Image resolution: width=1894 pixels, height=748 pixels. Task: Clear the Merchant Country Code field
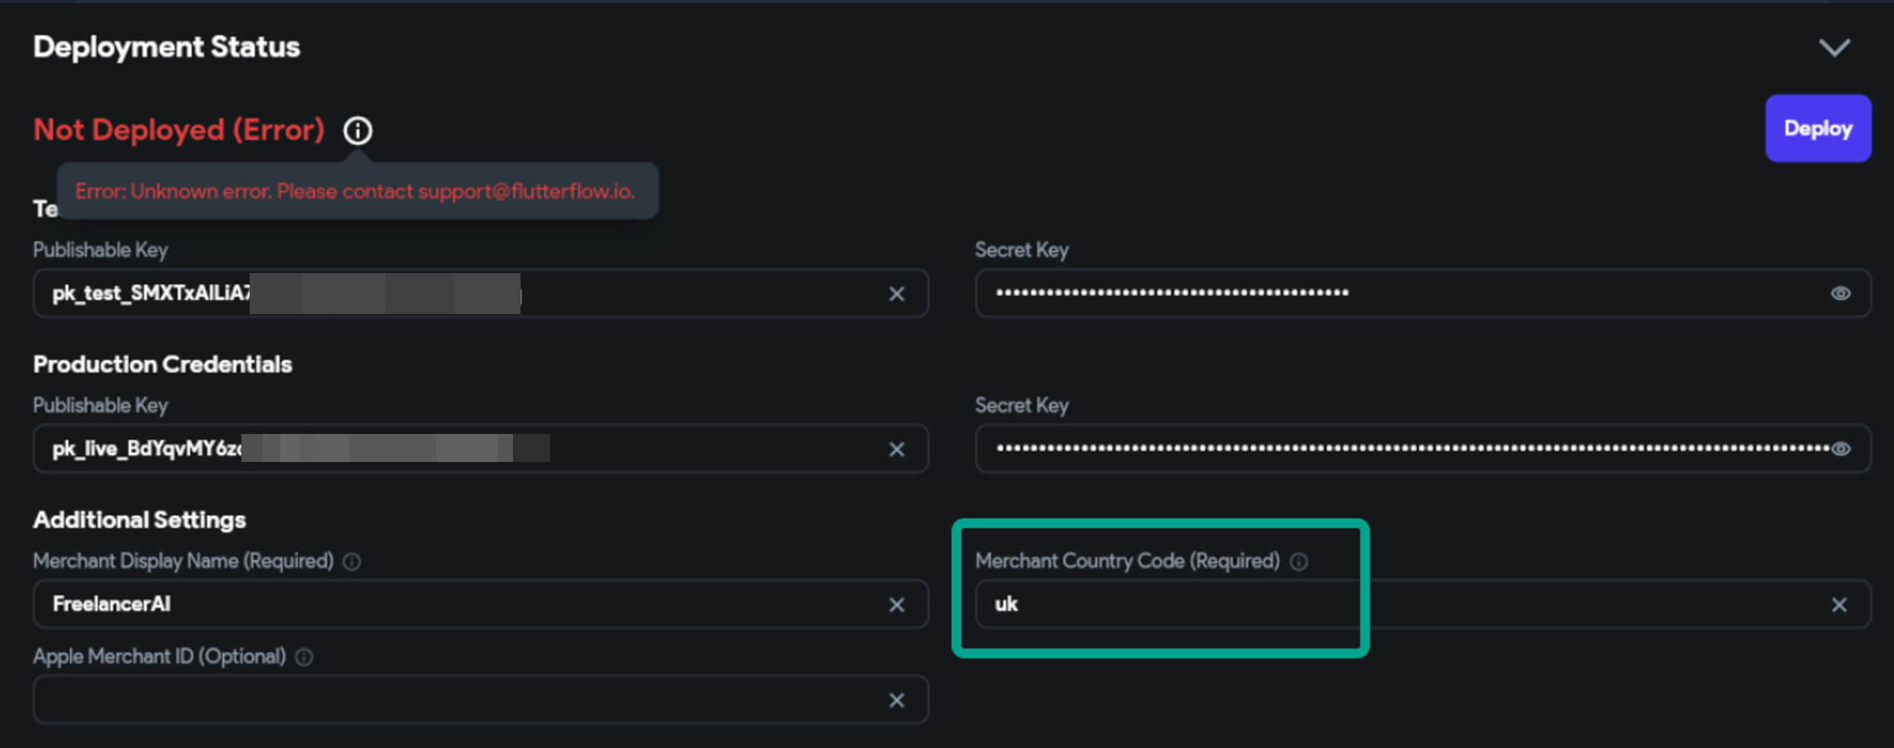pyautogui.click(x=1839, y=605)
